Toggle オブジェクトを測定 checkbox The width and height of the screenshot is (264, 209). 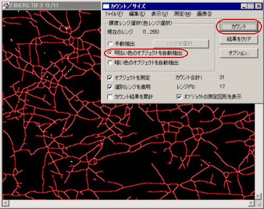point(110,78)
